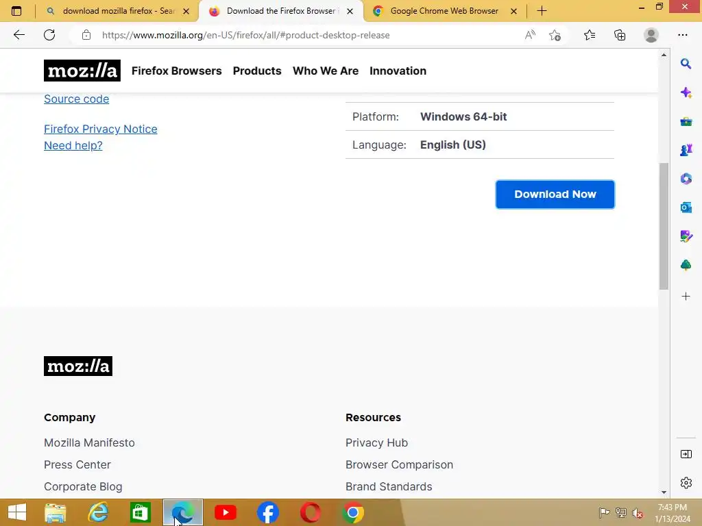The image size is (702, 526).
Task: Open the tab actions menu icon
Action: (x=16, y=11)
